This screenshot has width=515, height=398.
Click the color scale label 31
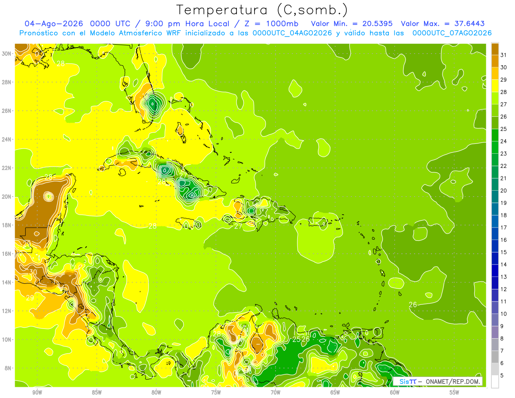[x=503, y=55]
